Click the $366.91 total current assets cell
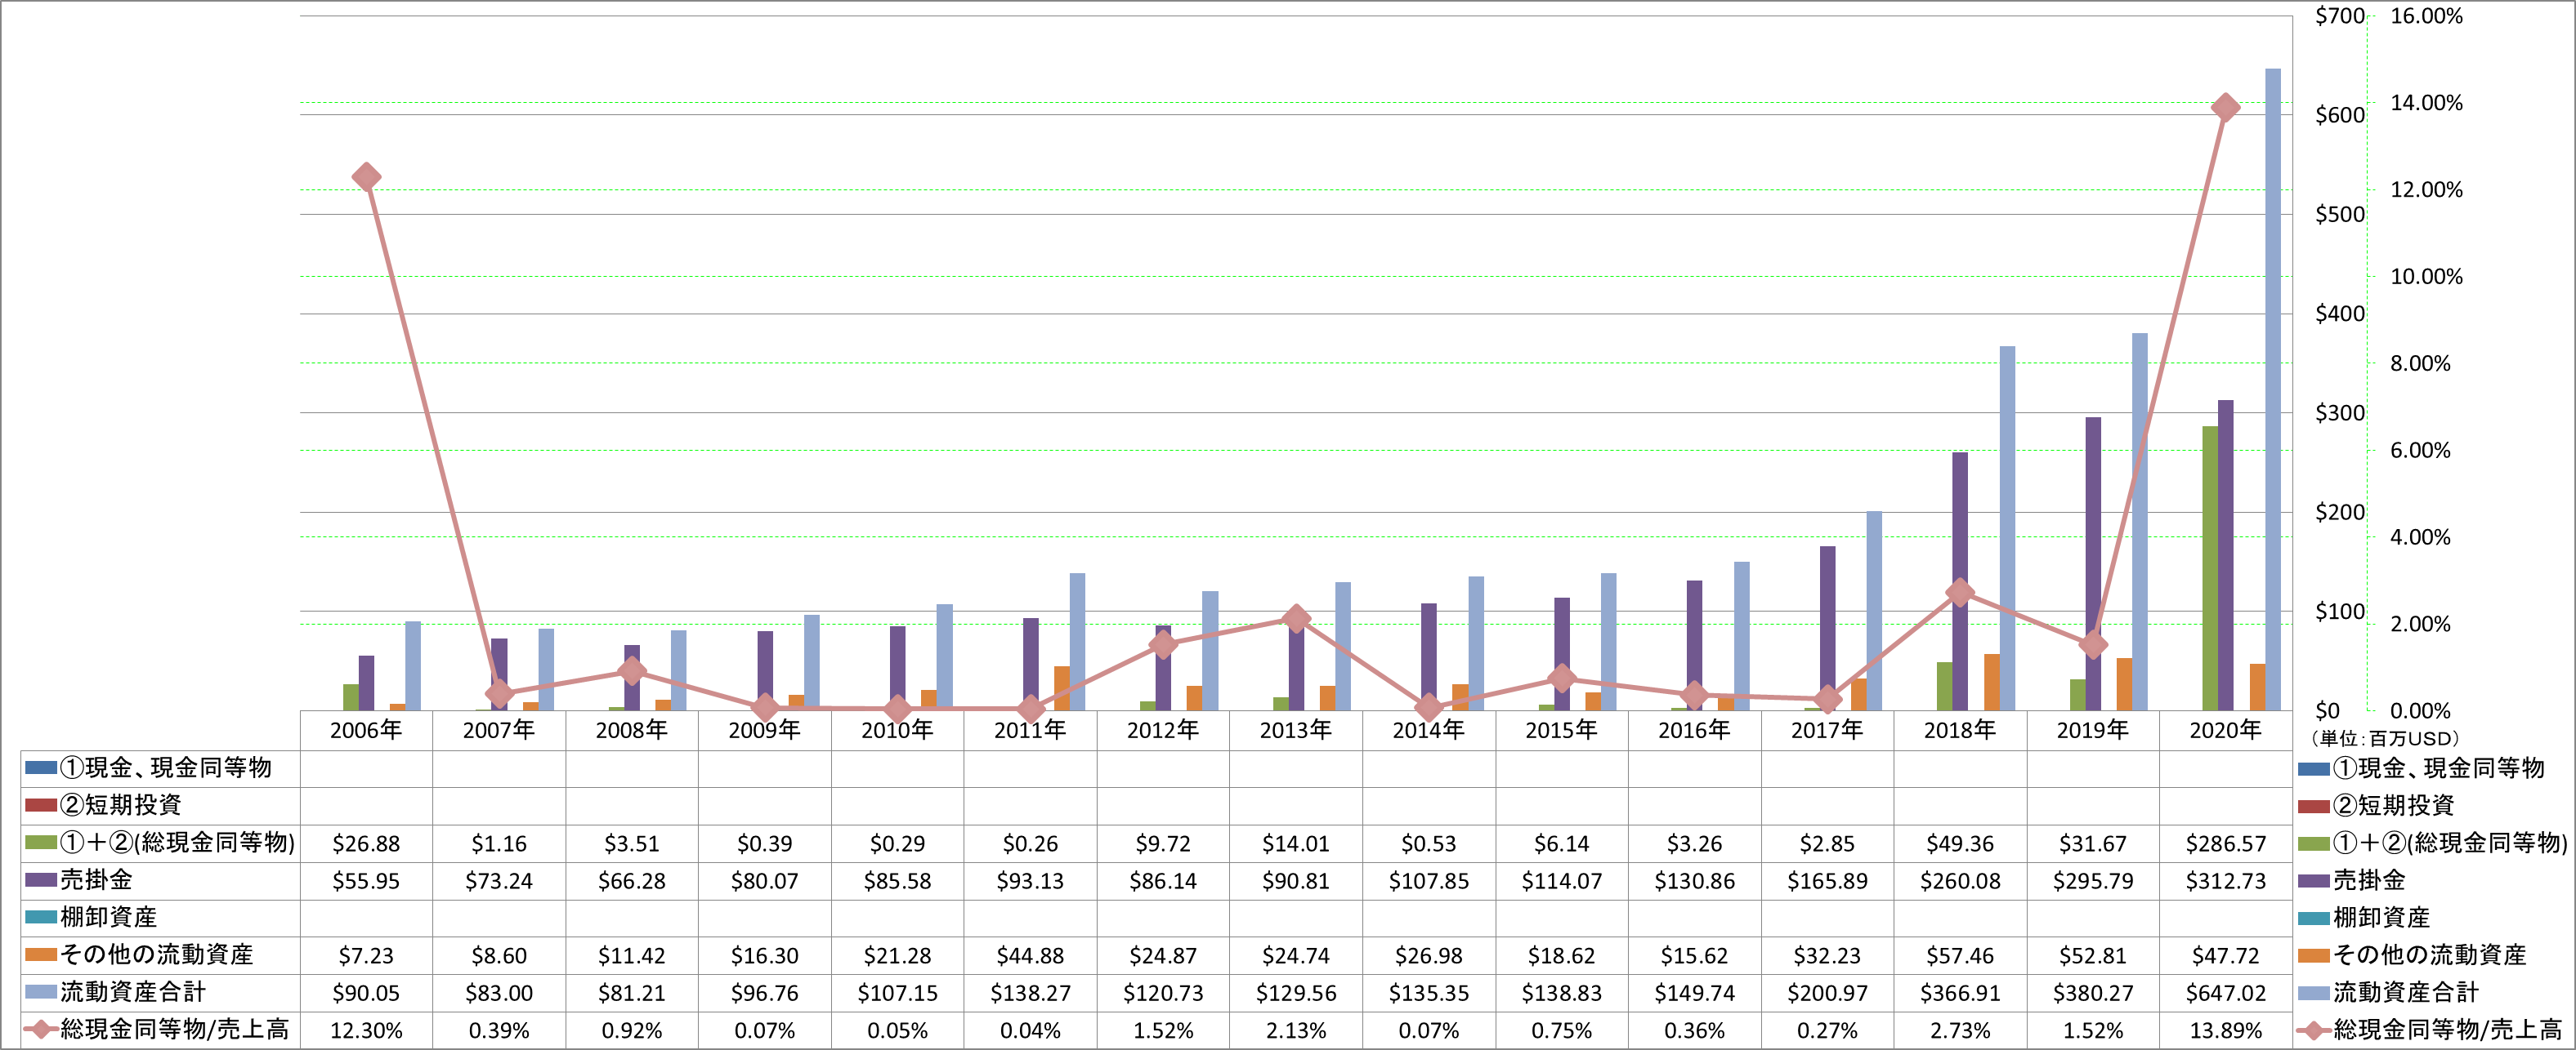The height and width of the screenshot is (1050, 2576). pos(1960,993)
